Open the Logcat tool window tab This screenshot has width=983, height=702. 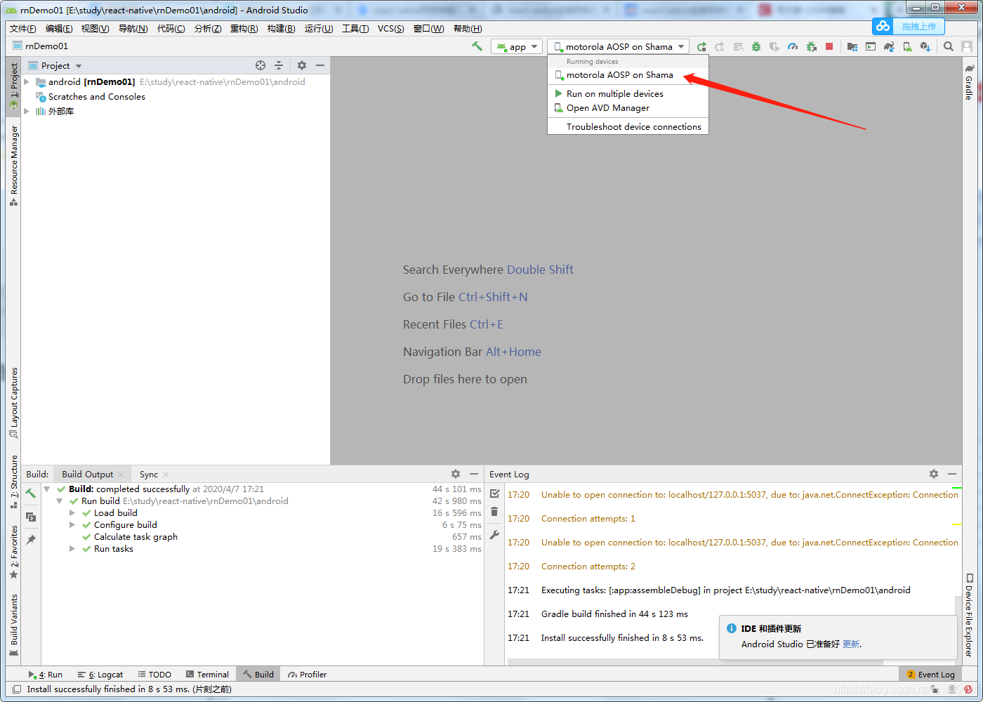100,675
